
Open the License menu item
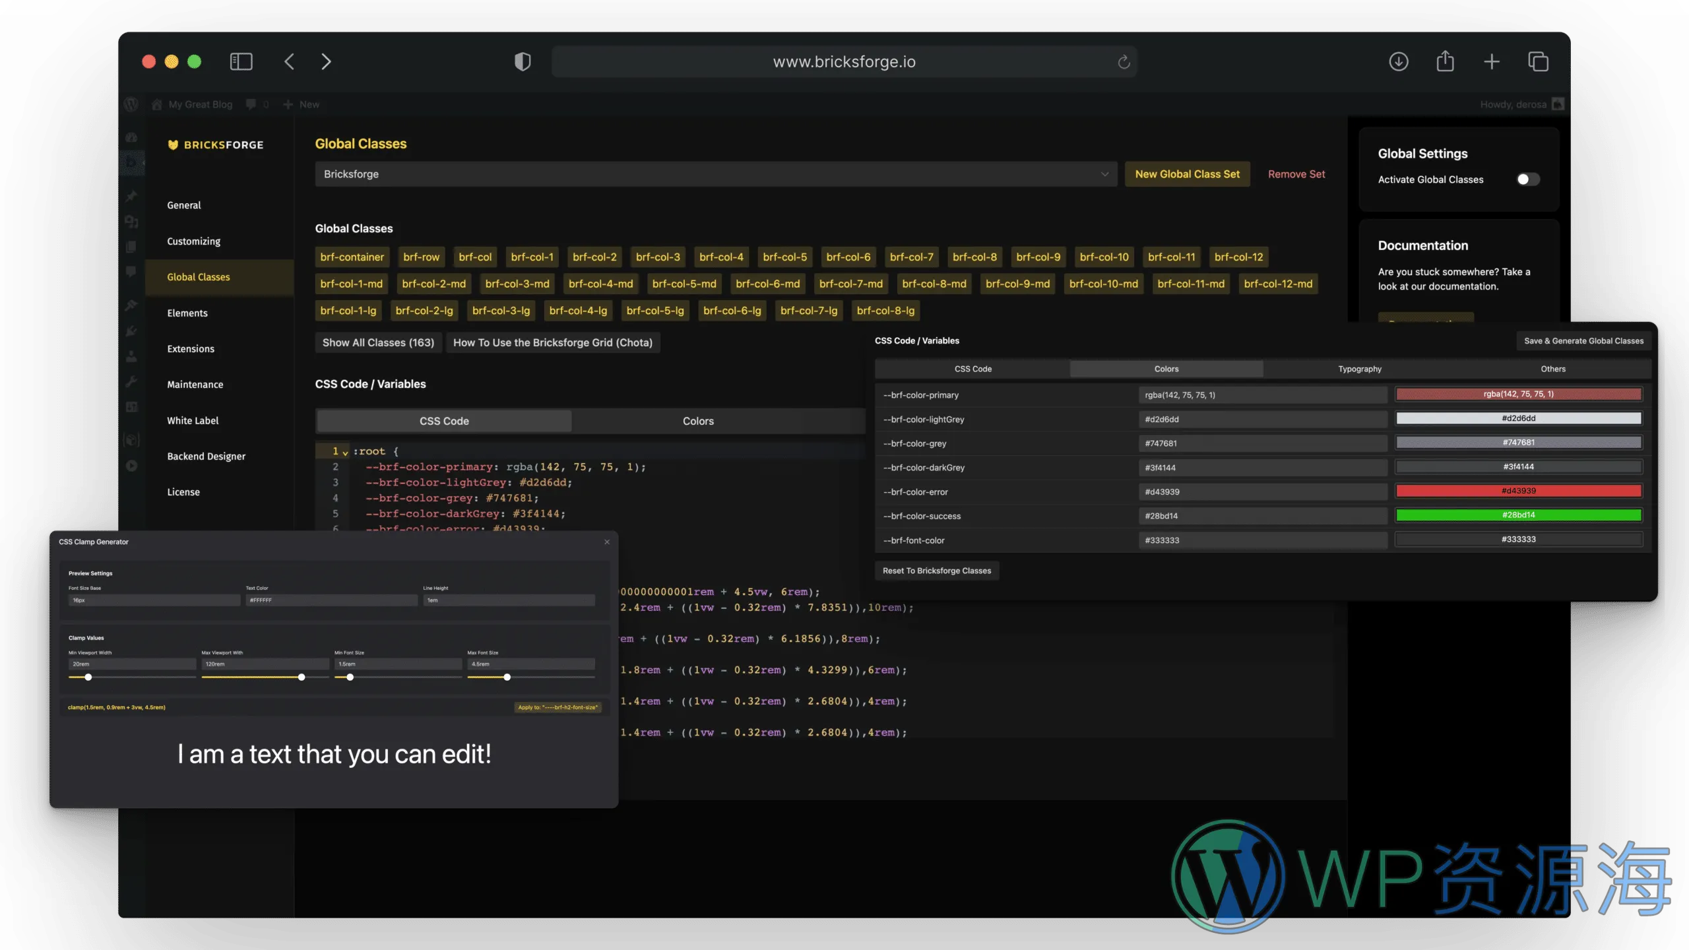pos(183,492)
